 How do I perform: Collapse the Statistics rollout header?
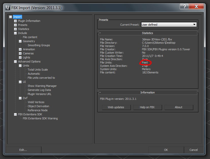[x=148, y=33]
